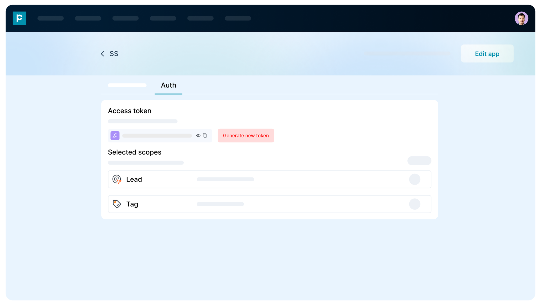Click the progress bar under Access token
This screenshot has width=541, height=304.
click(x=143, y=121)
